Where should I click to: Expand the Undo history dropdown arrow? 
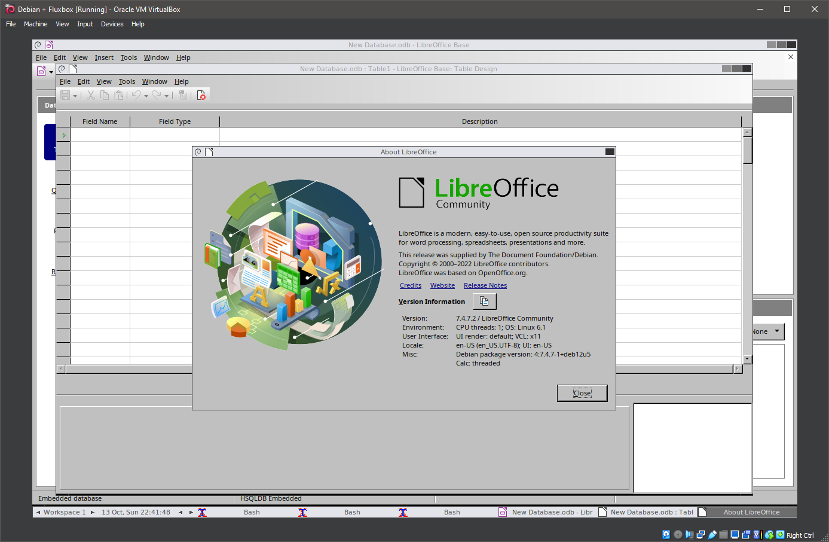pyautogui.click(x=146, y=96)
